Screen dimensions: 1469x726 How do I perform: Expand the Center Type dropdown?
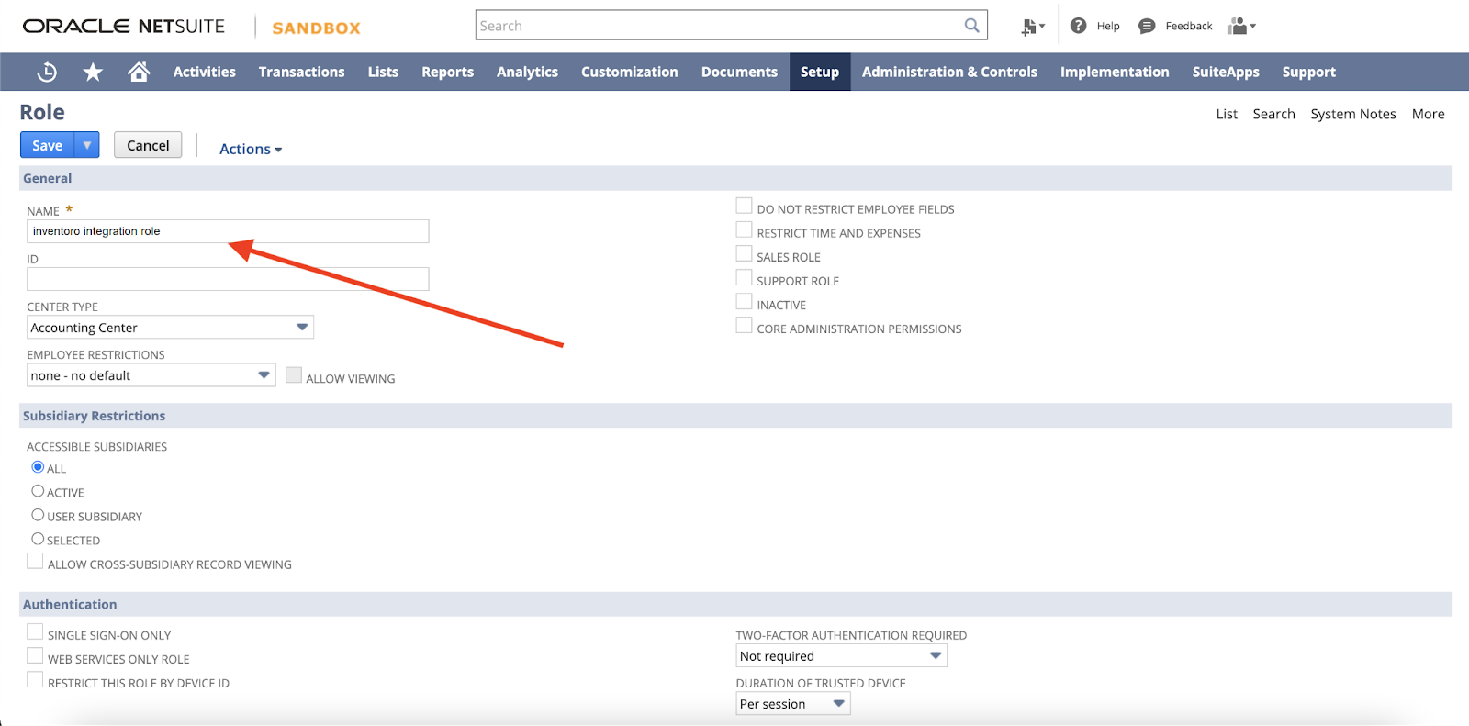[301, 328]
